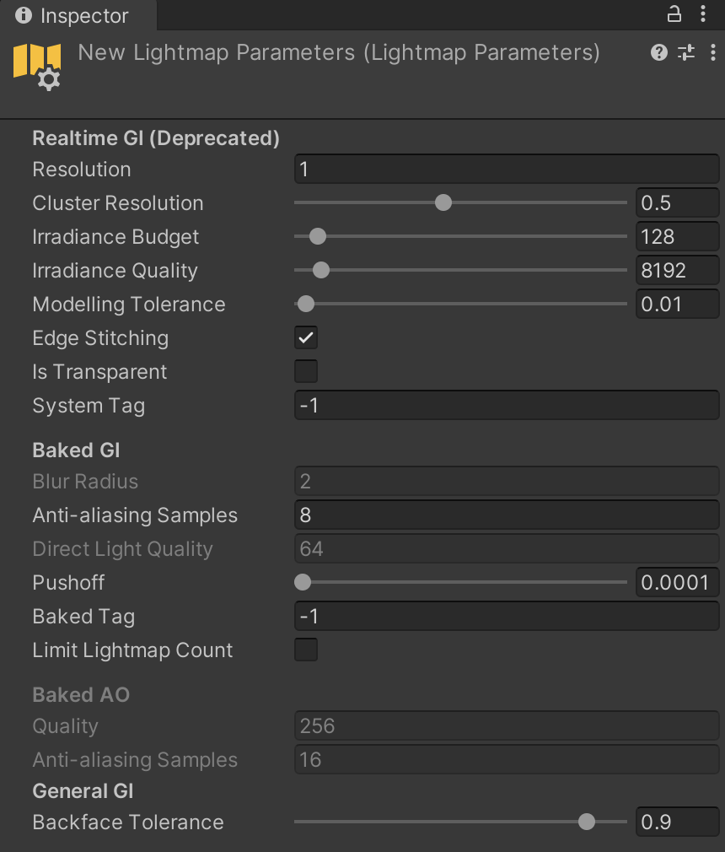Viewport: 725px width, 852px height.
Task: Open the asset header kebab menu
Action: click(712, 53)
